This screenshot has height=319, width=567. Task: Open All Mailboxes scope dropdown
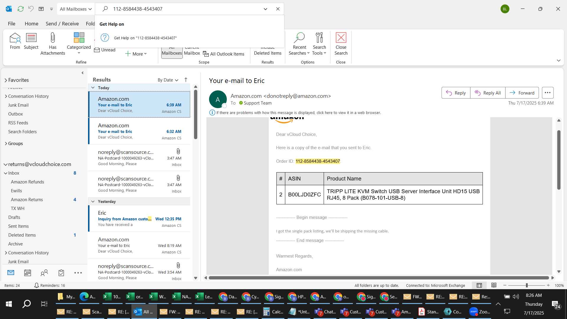click(x=76, y=9)
